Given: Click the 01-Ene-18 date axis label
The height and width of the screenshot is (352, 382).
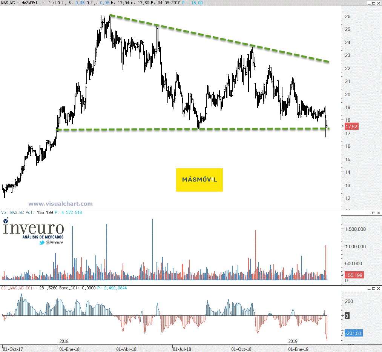Looking at the screenshot, I should [70, 349].
